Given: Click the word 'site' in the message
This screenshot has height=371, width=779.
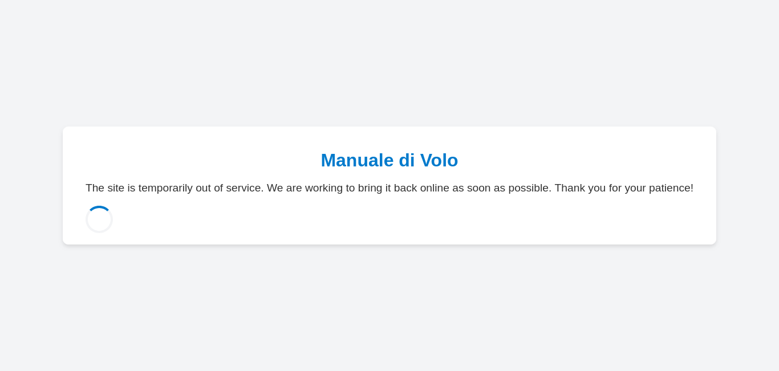Looking at the screenshot, I should click(116, 188).
